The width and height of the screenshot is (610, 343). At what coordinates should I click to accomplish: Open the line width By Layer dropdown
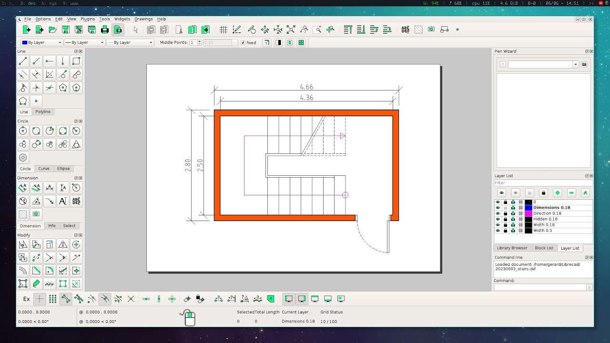84,42
